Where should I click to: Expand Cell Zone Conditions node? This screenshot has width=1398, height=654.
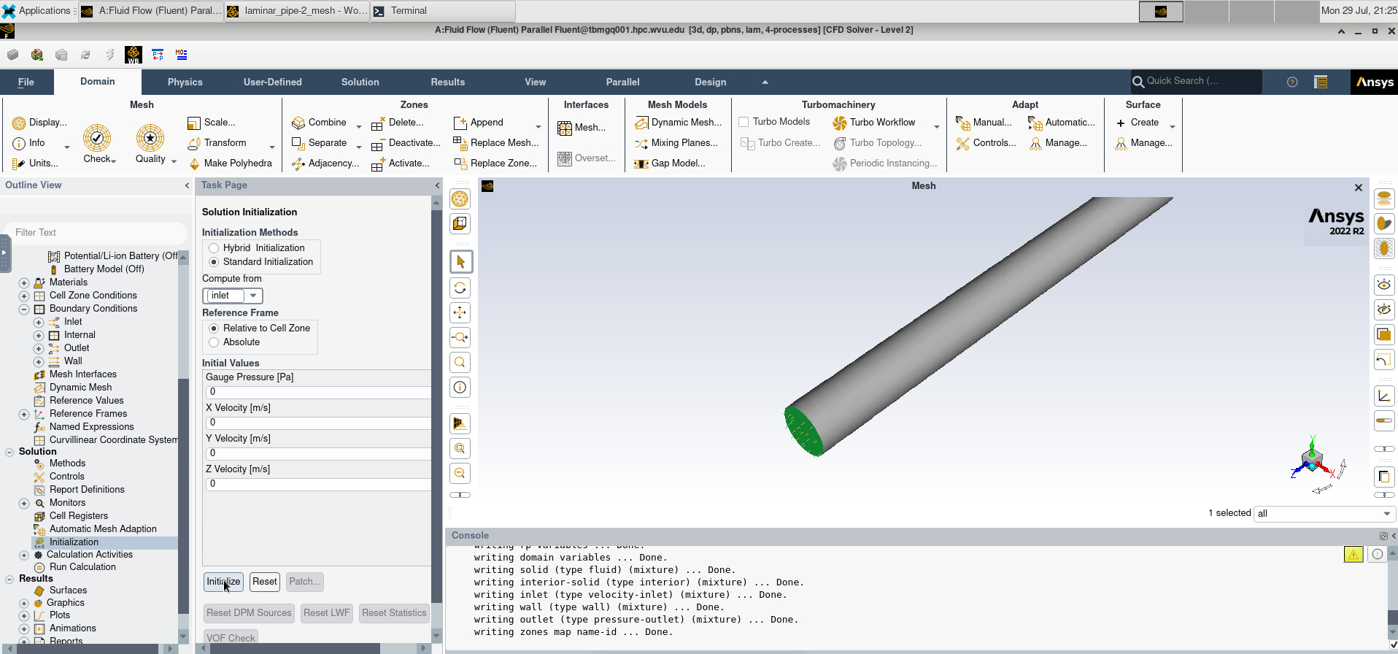point(24,296)
